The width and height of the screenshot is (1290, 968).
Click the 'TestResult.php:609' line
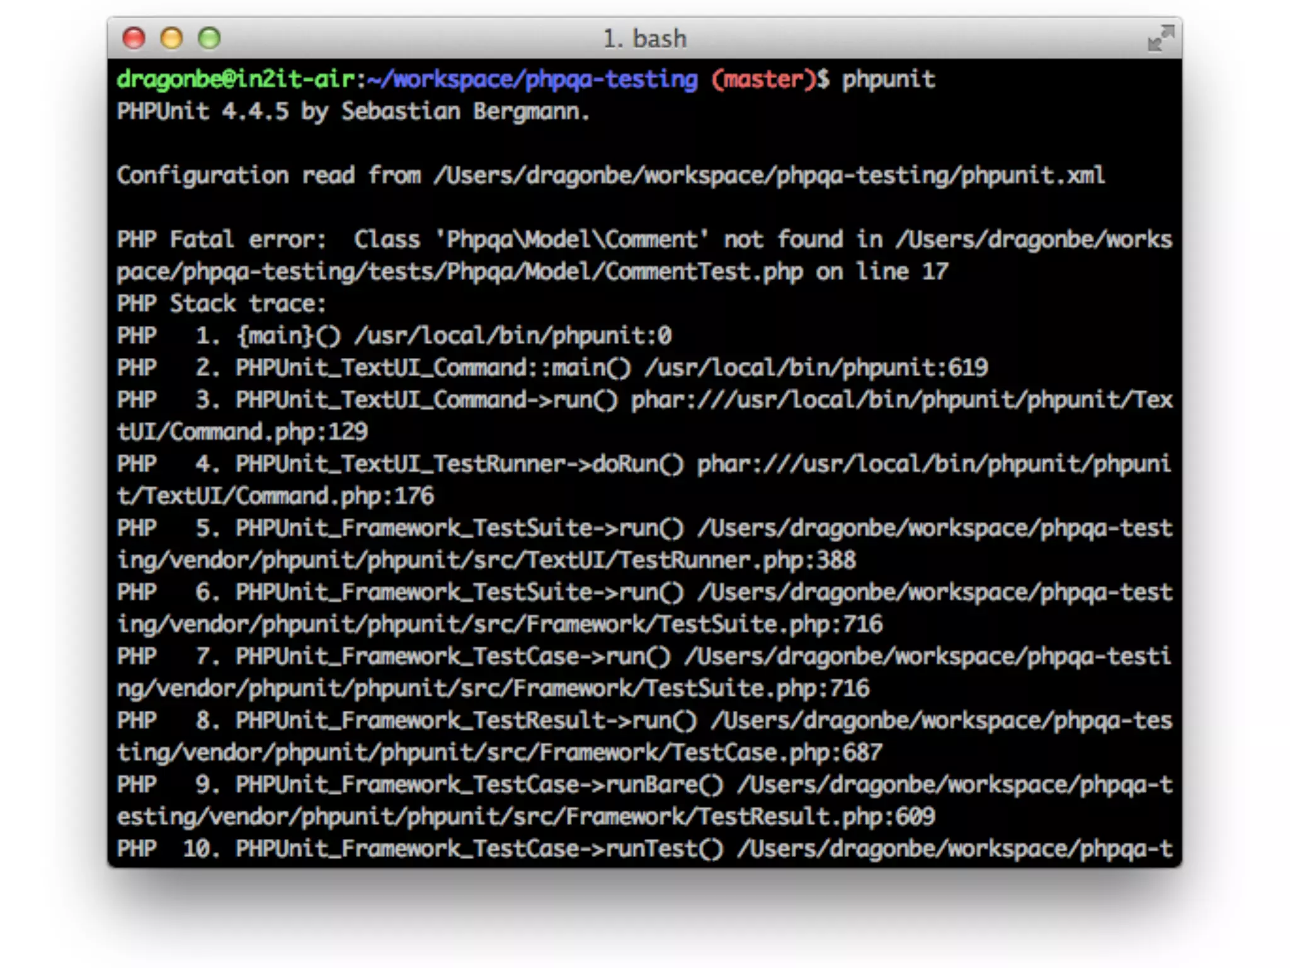pos(817,817)
